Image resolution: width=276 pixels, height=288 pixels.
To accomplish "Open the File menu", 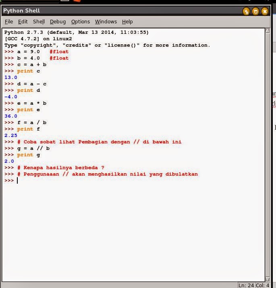I will (9, 22).
